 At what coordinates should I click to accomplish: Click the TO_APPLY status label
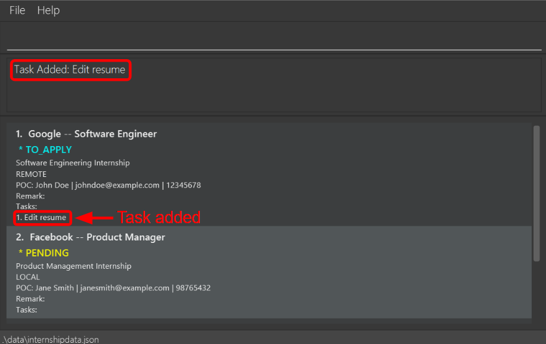(x=48, y=150)
